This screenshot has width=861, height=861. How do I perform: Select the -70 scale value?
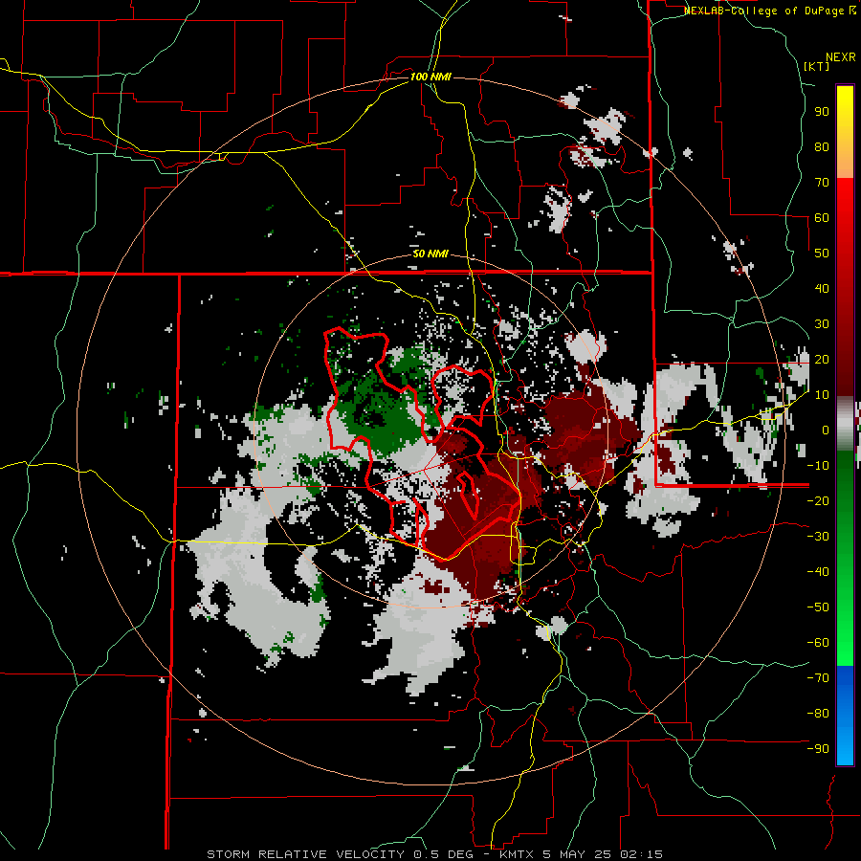(818, 678)
